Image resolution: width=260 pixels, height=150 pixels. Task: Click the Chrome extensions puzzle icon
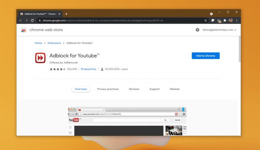pos(225,20)
